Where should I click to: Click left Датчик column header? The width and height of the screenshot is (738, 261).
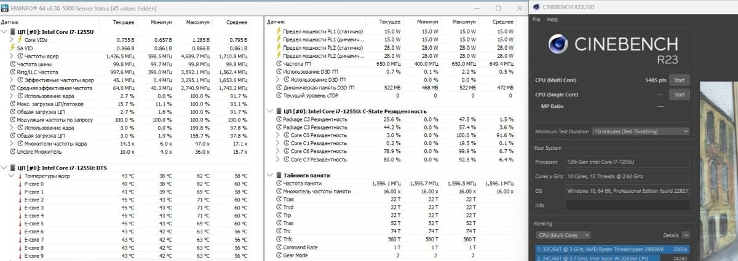pos(10,22)
